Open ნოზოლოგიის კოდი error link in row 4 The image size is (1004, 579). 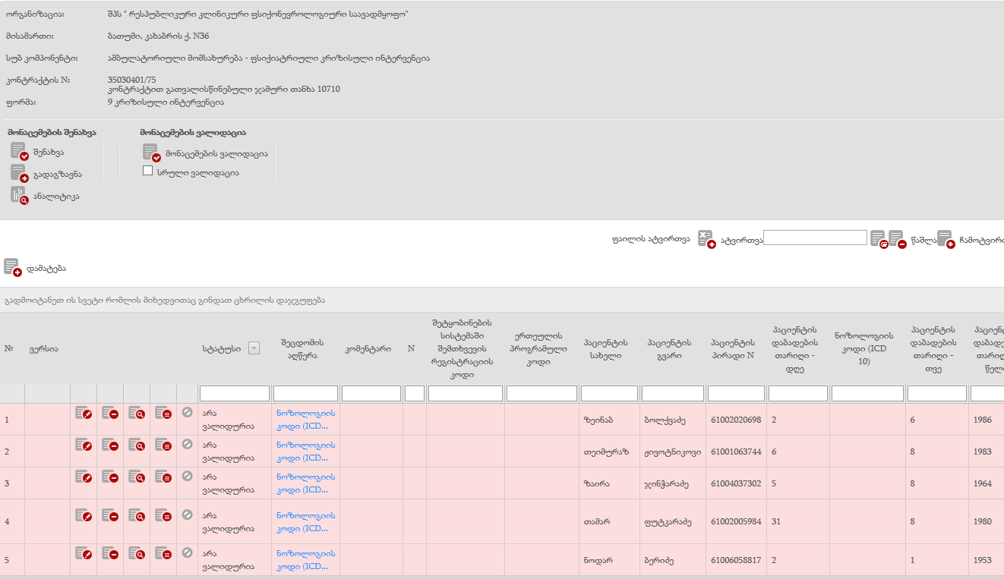305,522
